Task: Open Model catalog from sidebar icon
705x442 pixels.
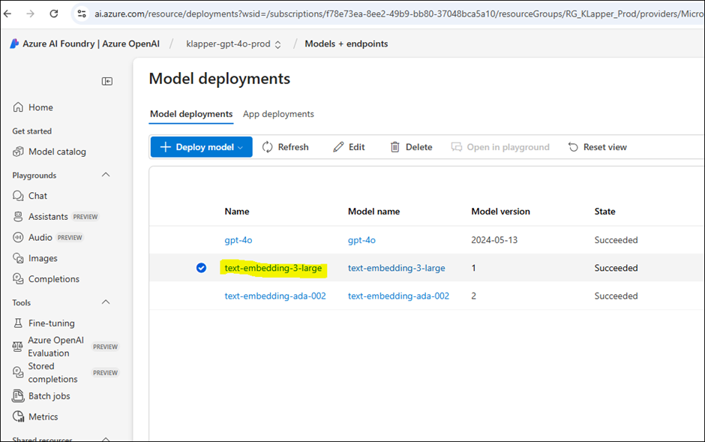Action: [19, 152]
